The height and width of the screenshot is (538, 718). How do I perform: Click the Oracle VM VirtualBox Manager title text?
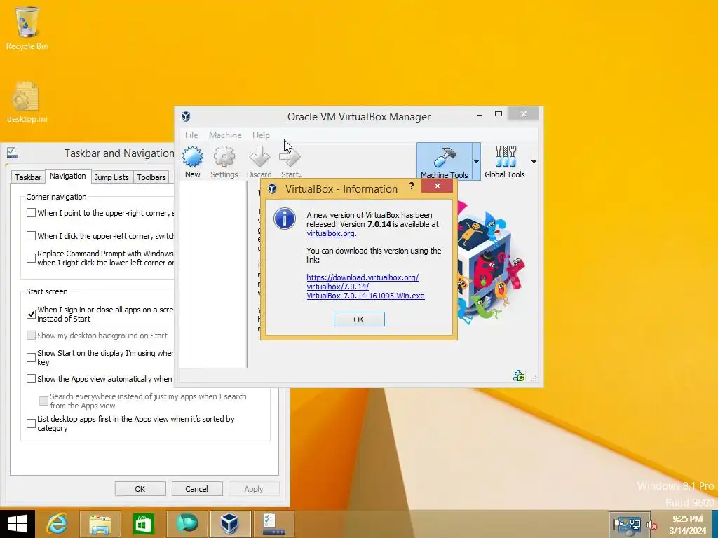pos(359,117)
